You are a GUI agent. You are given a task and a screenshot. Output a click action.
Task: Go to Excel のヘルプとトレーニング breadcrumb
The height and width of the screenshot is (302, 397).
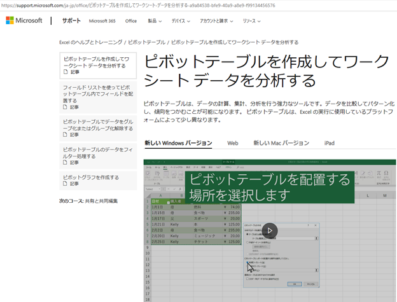(90, 42)
